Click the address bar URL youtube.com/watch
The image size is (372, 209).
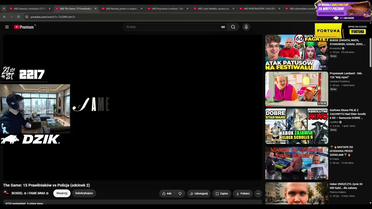click(x=53, y=17)
